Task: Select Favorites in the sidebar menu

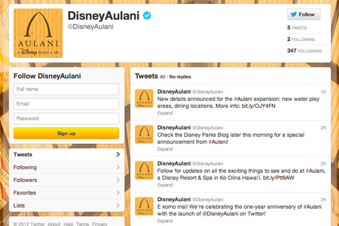Action: click(x=67, y=193)
